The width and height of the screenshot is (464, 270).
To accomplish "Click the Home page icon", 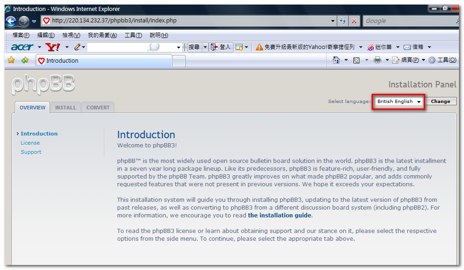I will (336, 60).
